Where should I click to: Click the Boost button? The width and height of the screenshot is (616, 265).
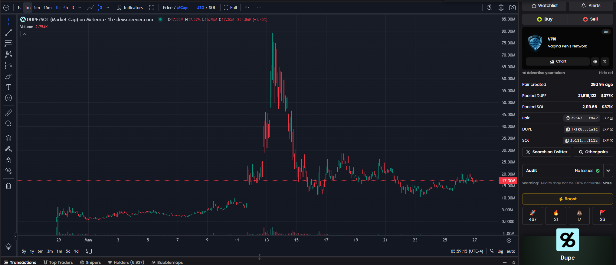click(x=568, y=199)
